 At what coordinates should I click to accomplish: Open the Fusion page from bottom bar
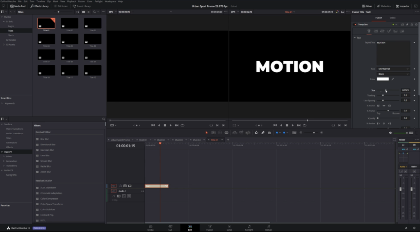click(210, 227)
